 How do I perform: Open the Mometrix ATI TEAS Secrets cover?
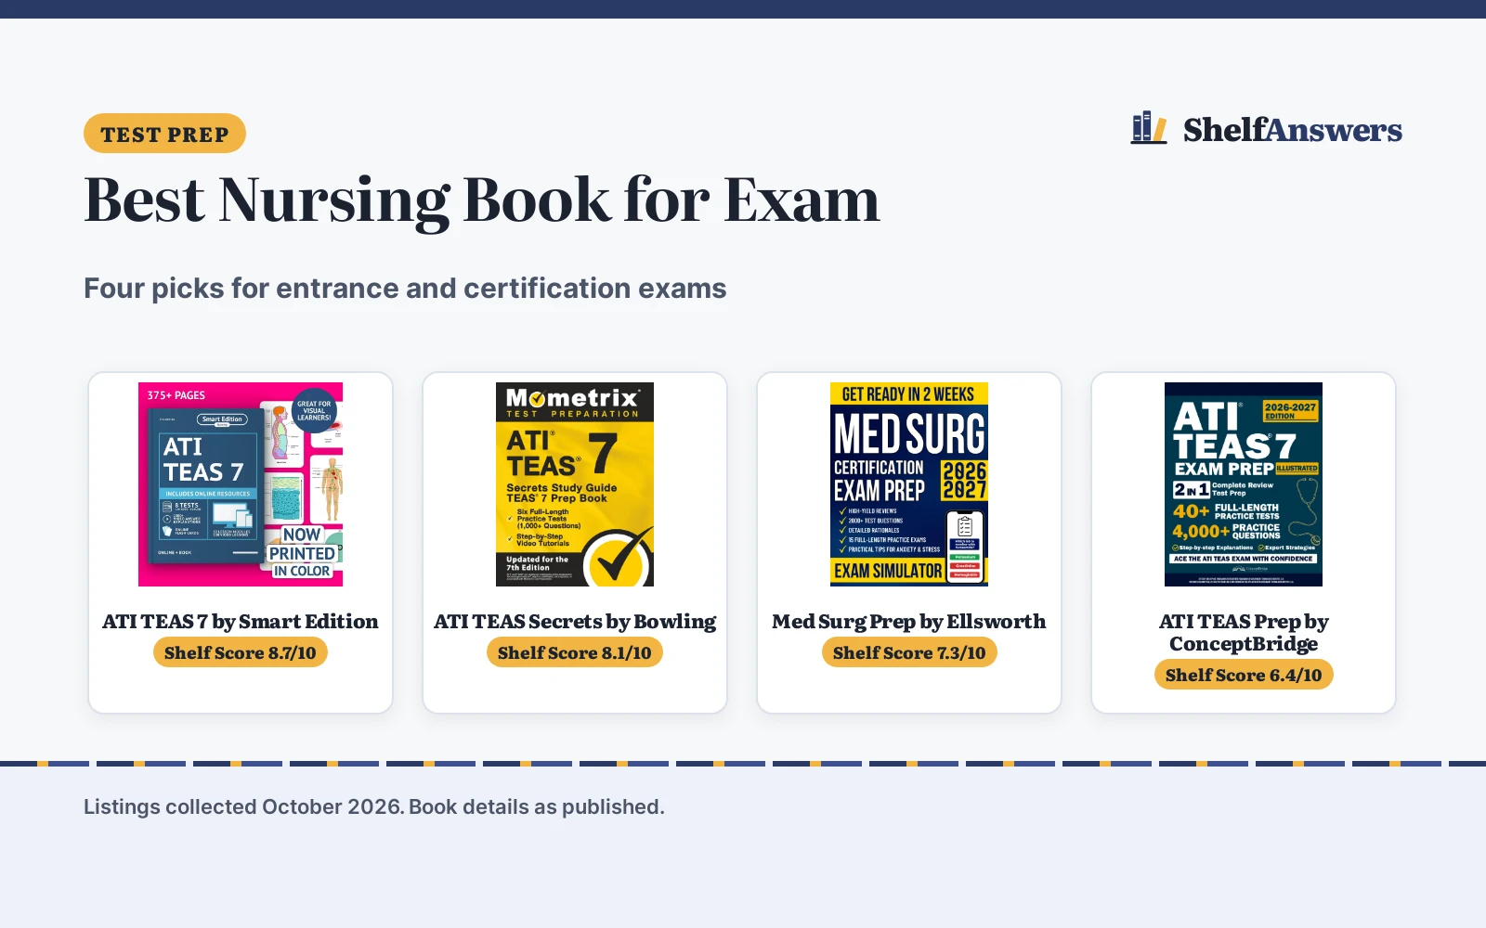(x=575, y=484)
